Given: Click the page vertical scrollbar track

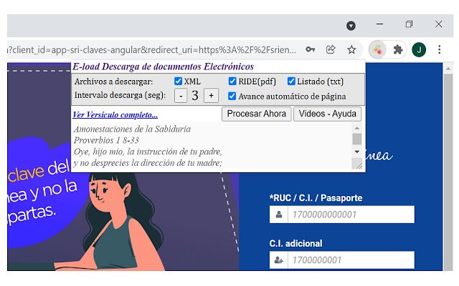Looking at the screenshot, I should click(448, 172).
